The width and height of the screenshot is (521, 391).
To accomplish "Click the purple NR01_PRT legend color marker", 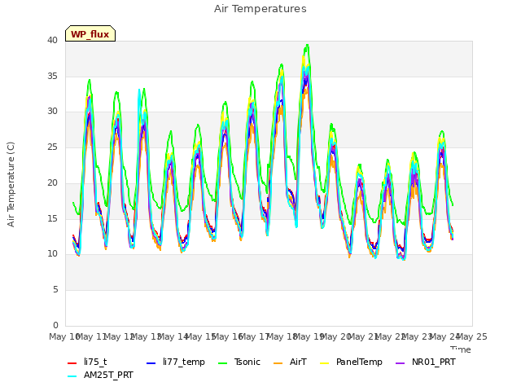I will click(x=401, y=362).
